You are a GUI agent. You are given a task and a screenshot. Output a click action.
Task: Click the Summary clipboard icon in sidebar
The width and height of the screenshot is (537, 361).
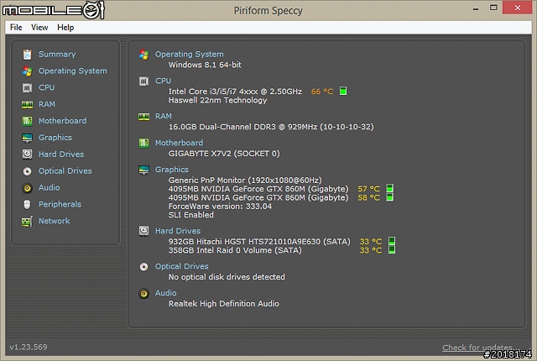point(28,55)
